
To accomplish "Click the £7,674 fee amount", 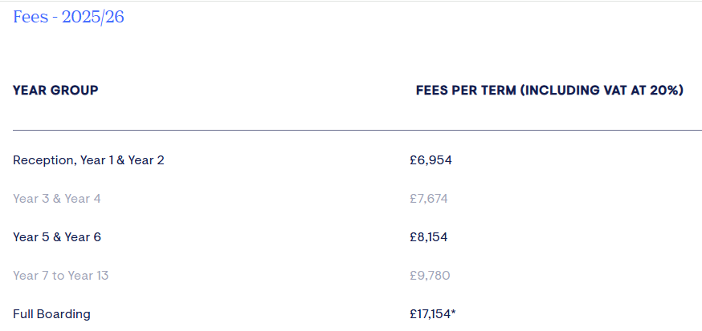I will pyautogui.click(x=428, y=198).
